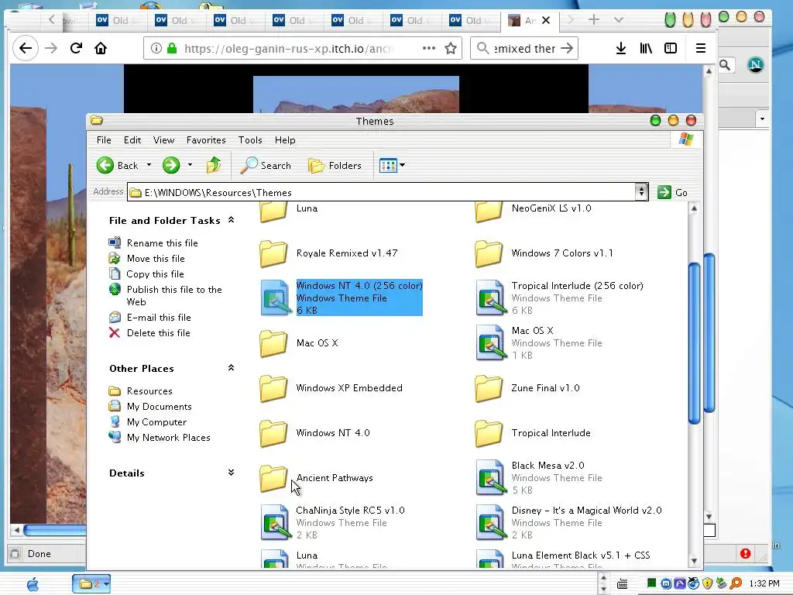Click the Themes window scroll down arrow
Image resolution: width=793 pixels, height=595 pixels.
click(694, 561)
